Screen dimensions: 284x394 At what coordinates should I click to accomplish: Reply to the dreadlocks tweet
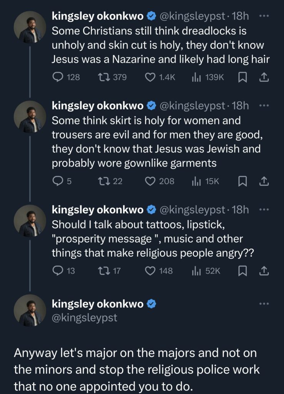(x=58, y=77)
